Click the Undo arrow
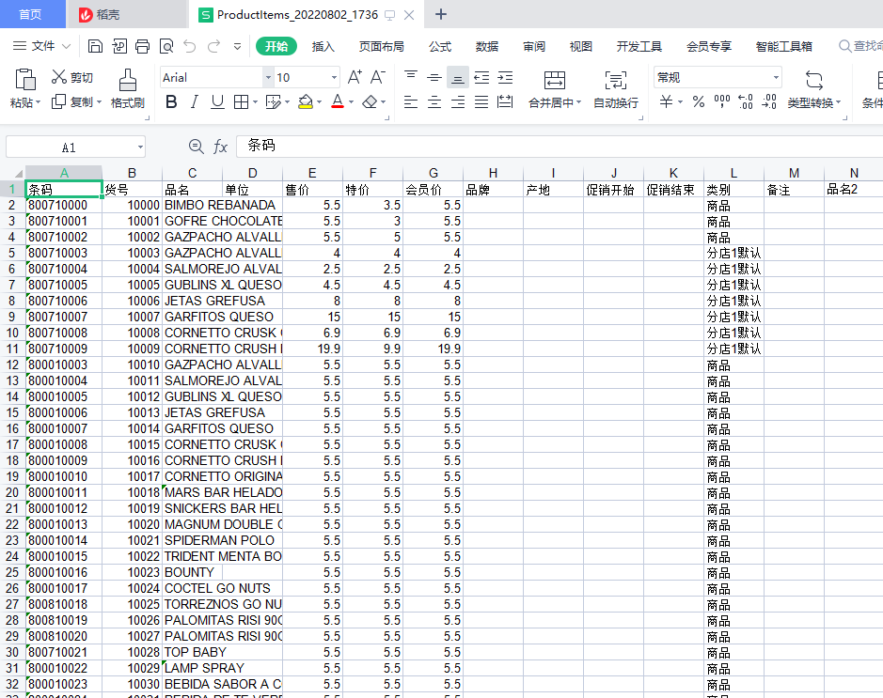This screenshot has width=883, height=698. tap(190, 46)
